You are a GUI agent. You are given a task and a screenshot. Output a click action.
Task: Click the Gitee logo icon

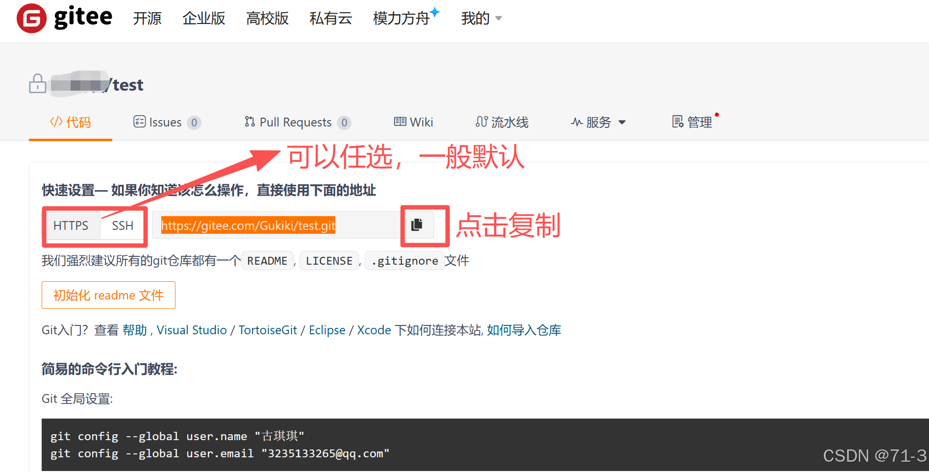pyautogui.click(x=31, y=18)
